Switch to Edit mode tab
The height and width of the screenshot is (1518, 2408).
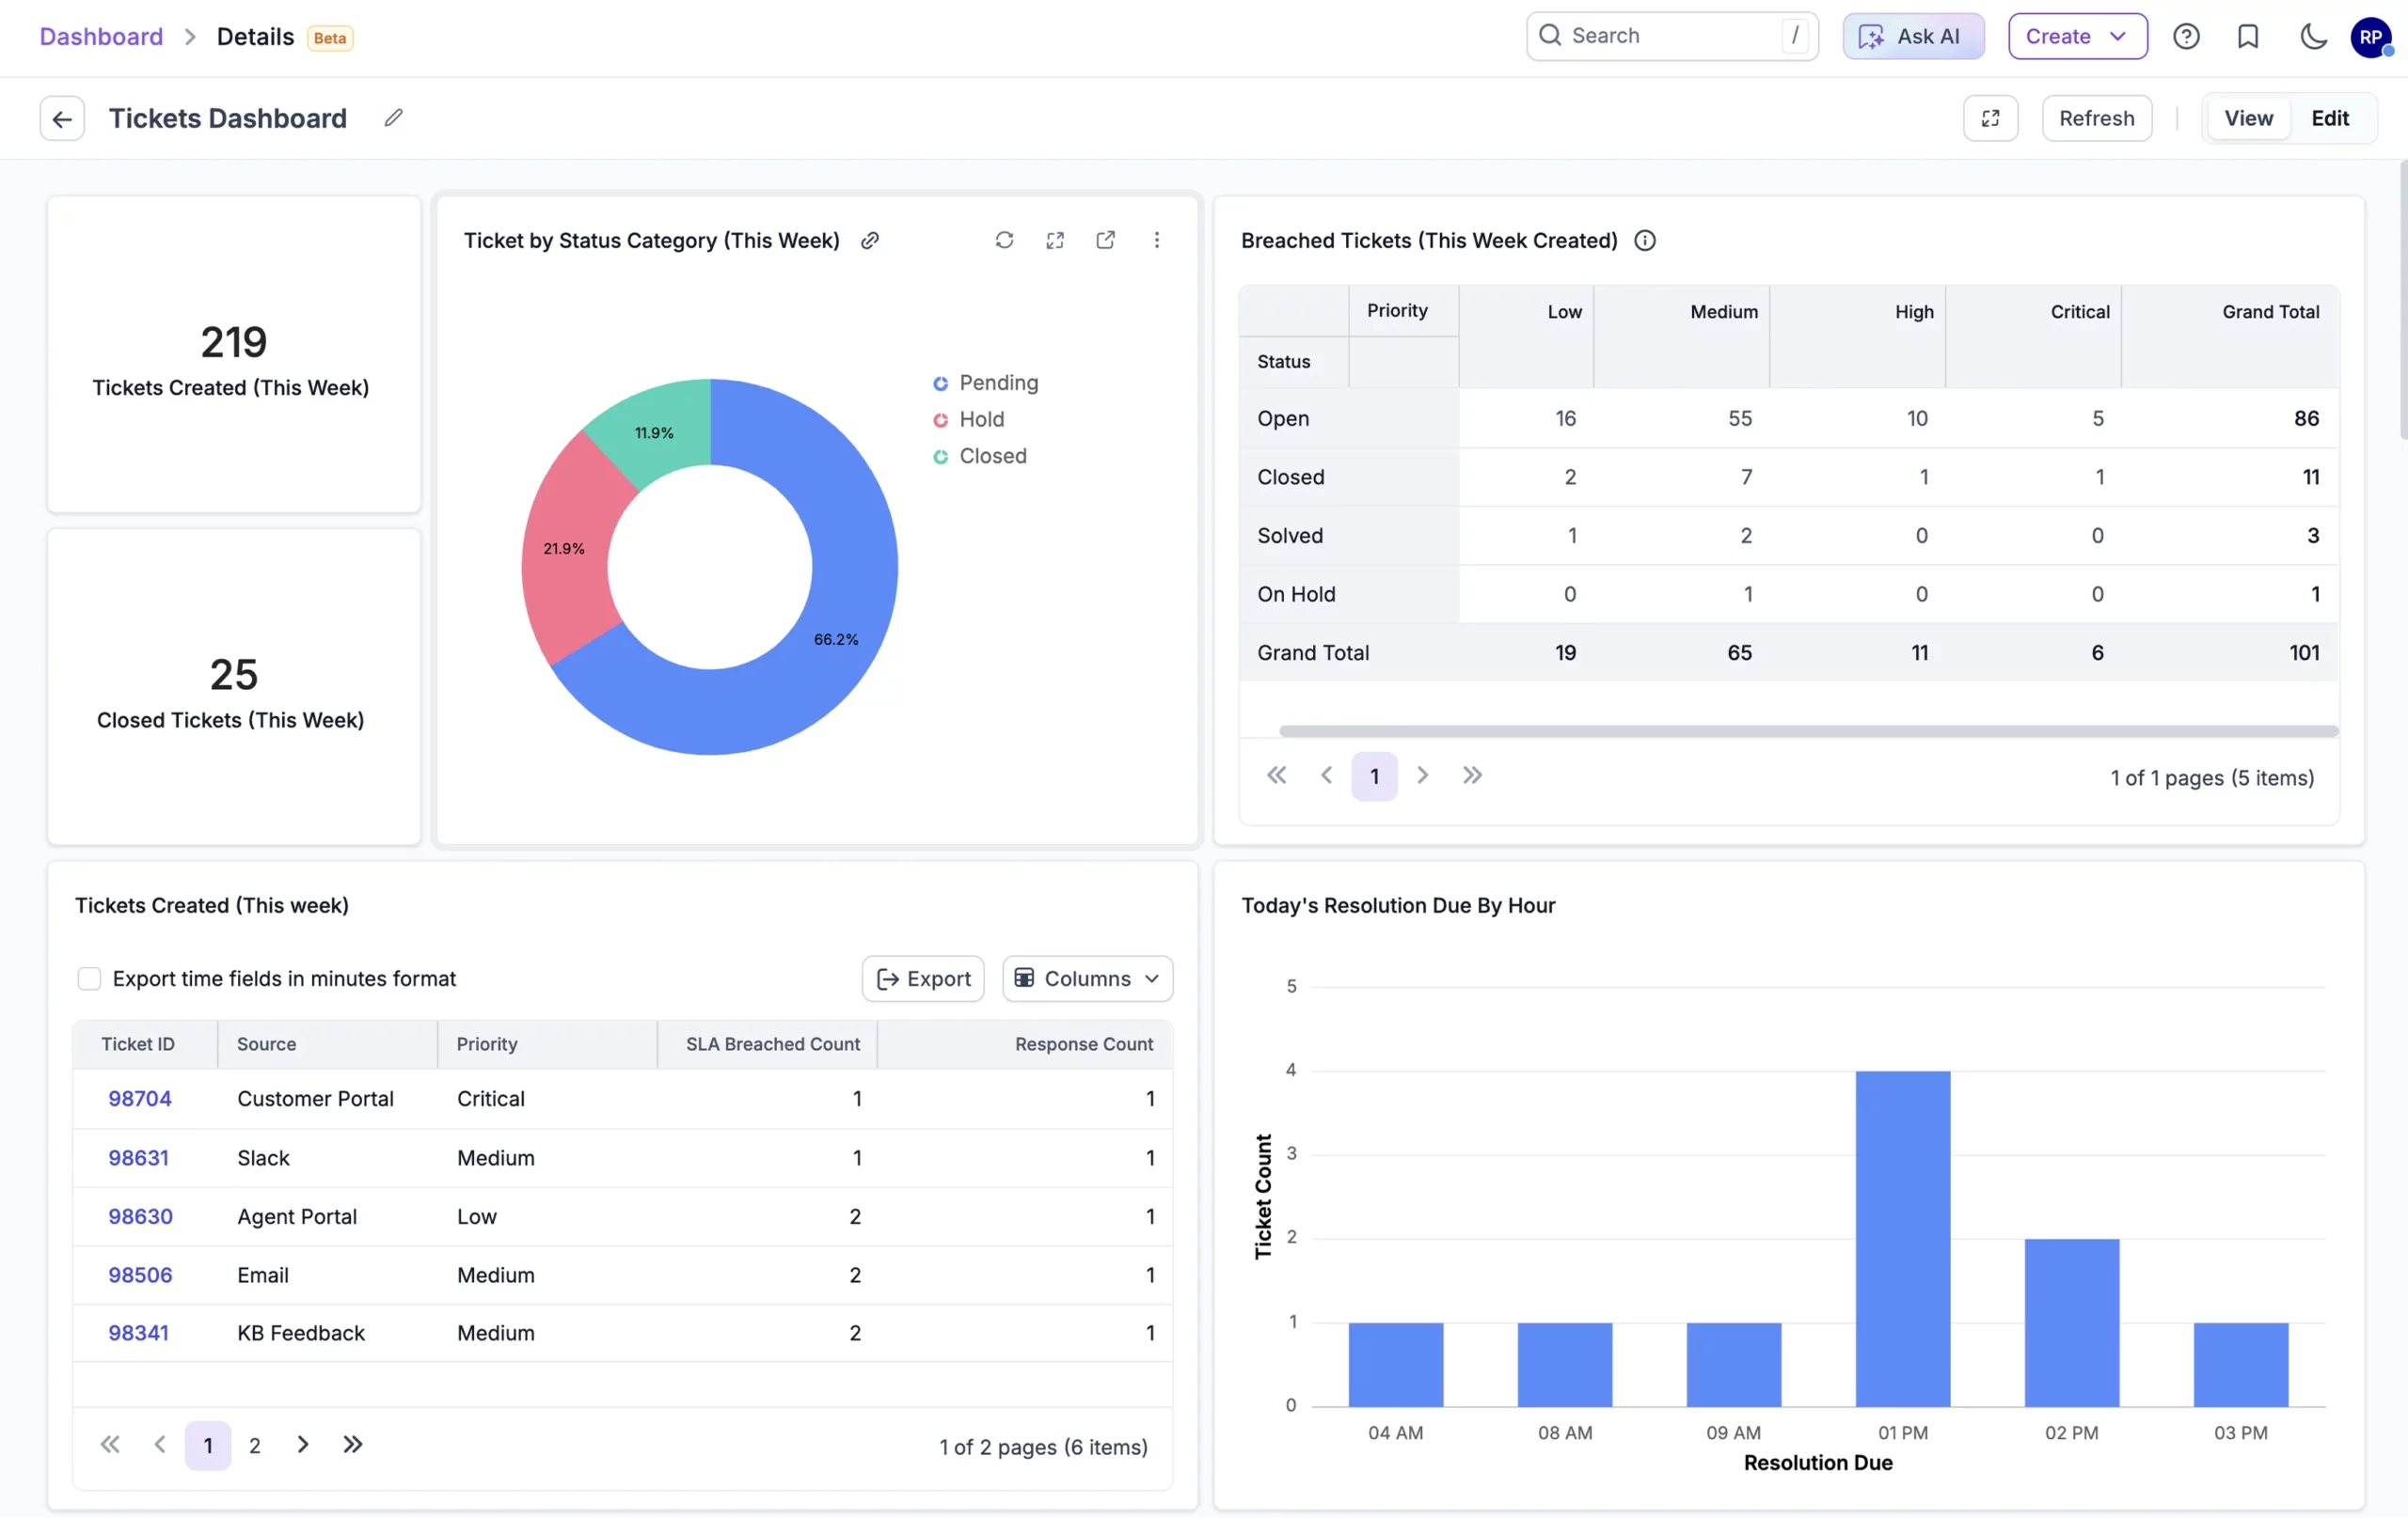pos(2329,117)
